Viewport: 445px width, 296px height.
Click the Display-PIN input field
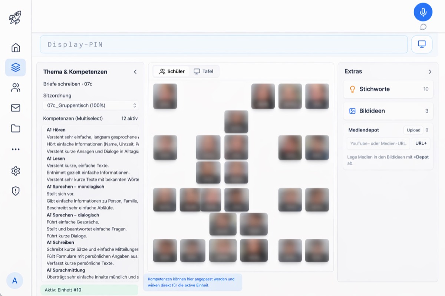224,45
